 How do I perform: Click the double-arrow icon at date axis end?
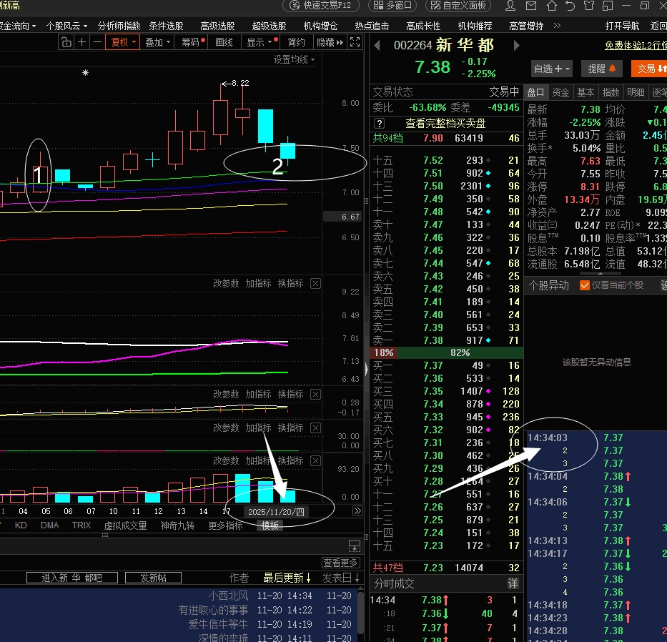coord(357,511)
